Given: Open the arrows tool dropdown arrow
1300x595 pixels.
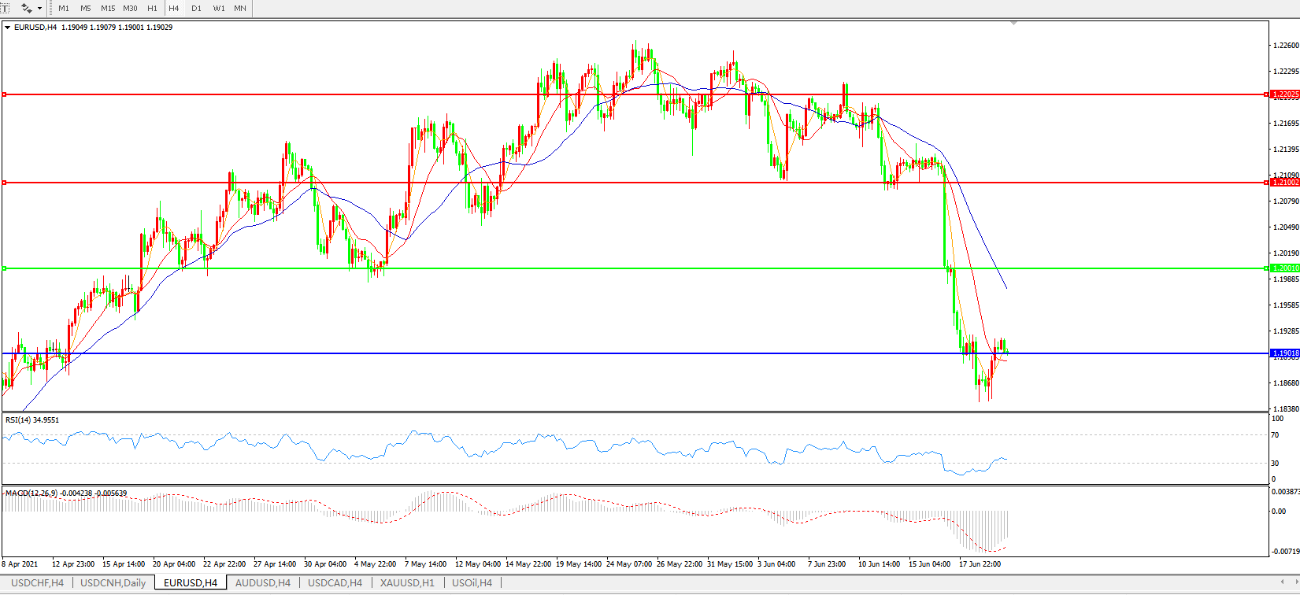Looking at the screenshot, I should (39, 8).
